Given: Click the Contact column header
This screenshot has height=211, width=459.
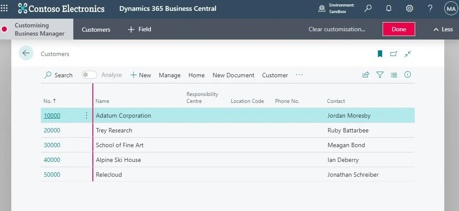Looking at the screenshot, I should (x=336, y=101).
